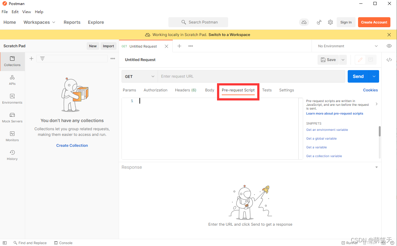Screen dimensions: 397x246
Task: Switch to the Headers (6) tab
Action: point(186,90)
